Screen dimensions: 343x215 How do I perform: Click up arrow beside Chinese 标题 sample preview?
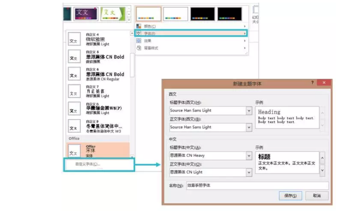322,158
